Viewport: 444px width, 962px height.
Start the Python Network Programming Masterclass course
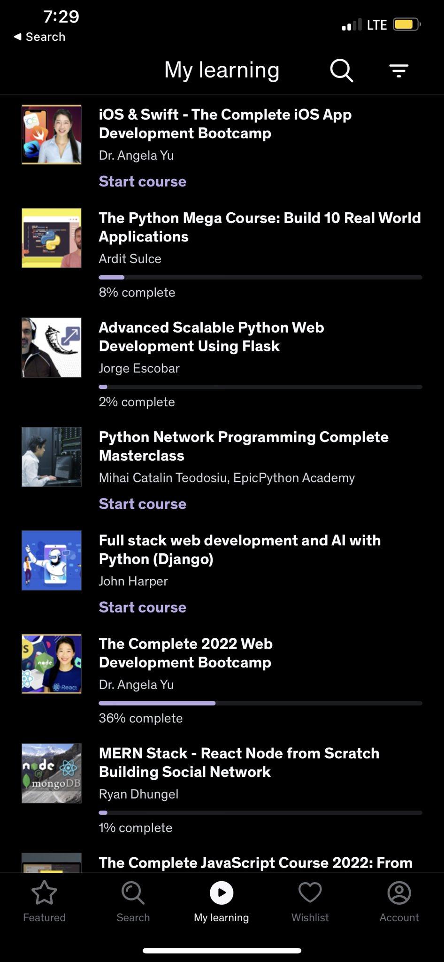tap(143, 504)
